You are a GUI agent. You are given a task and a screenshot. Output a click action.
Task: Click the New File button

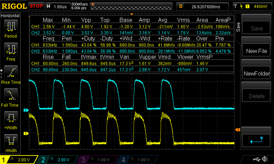click(256, 51)
